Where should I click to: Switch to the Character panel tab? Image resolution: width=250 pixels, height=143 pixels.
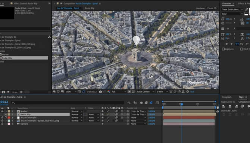point(226,3)
